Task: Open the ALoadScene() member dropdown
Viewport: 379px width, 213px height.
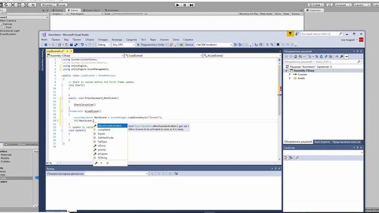Action: [x=242, y=56]
